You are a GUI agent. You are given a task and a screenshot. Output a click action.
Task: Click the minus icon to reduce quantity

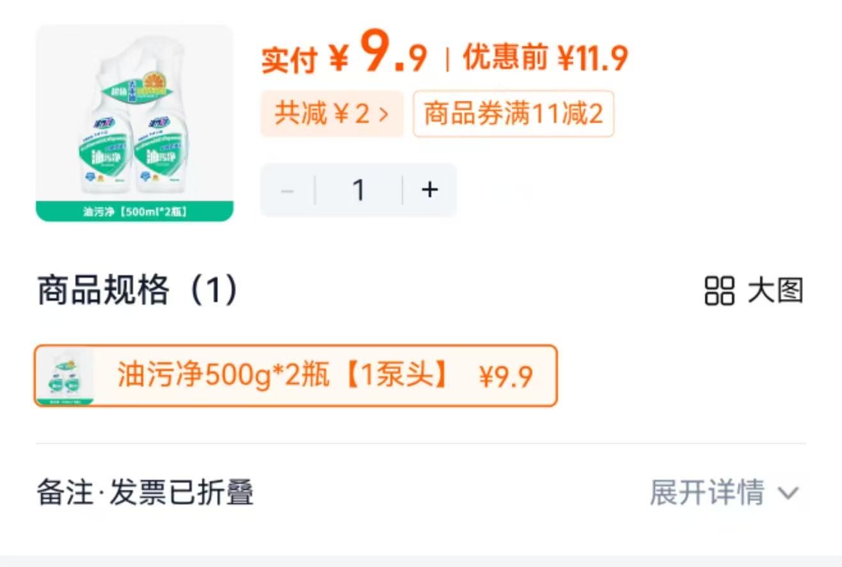pyautogui.click(x=287, y=189)
